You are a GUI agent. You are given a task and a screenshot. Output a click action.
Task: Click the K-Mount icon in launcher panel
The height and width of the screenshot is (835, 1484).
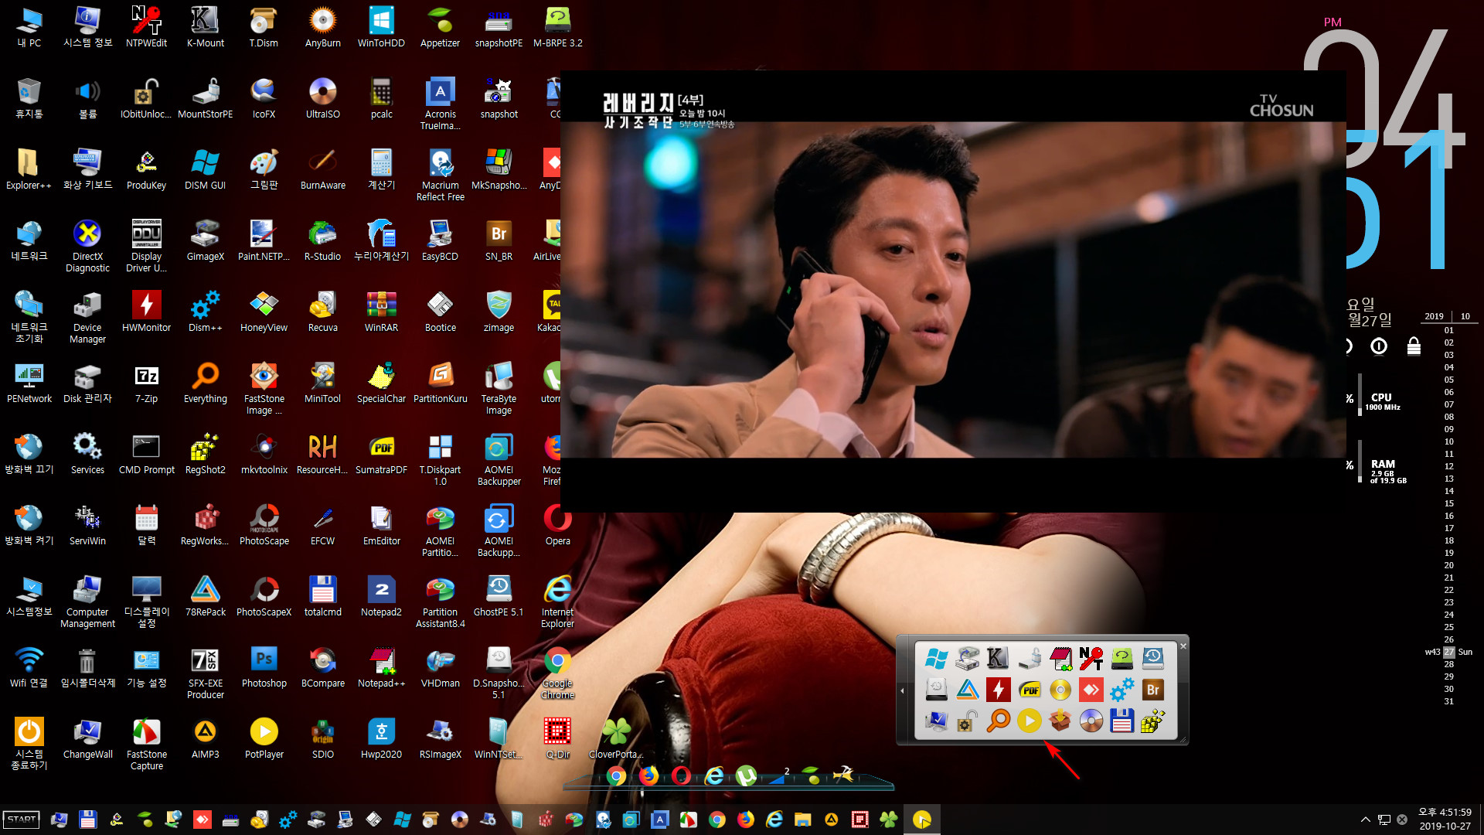point(998,658)
